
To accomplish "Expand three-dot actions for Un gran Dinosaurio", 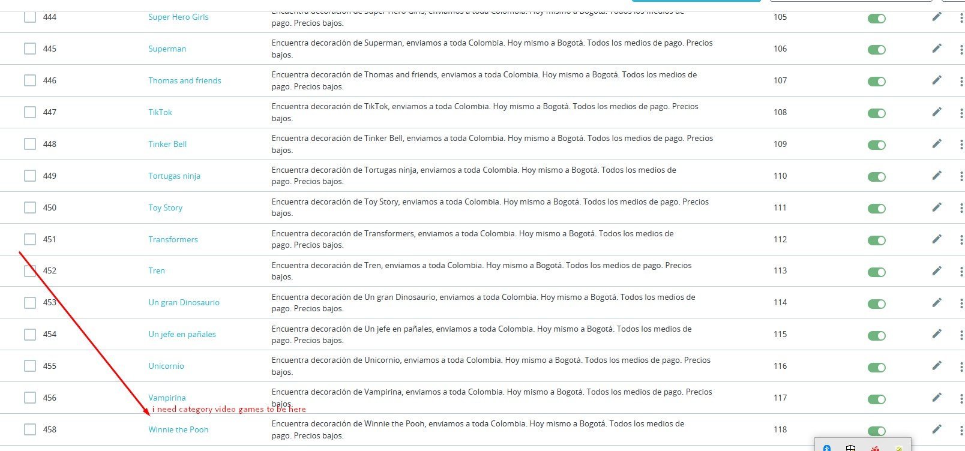I will (961, 303).
